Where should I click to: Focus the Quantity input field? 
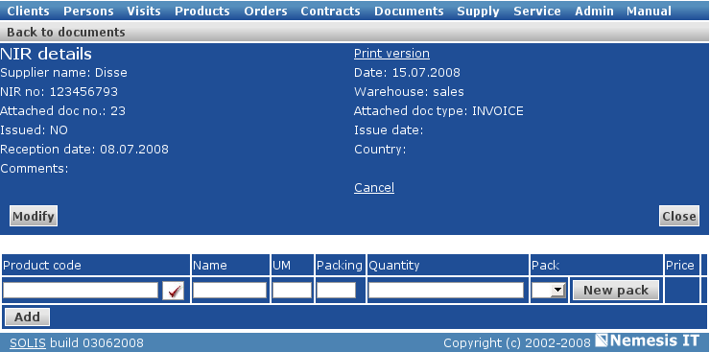tap(446, 291)
